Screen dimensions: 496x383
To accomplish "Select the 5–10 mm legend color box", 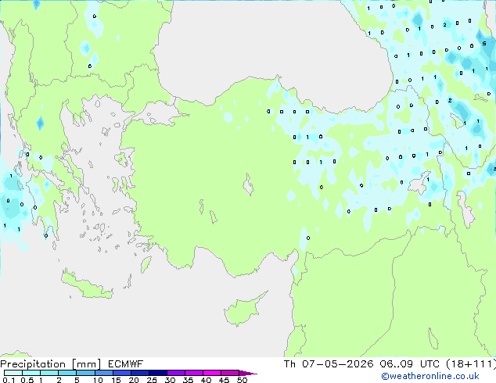I will point(85,373).
